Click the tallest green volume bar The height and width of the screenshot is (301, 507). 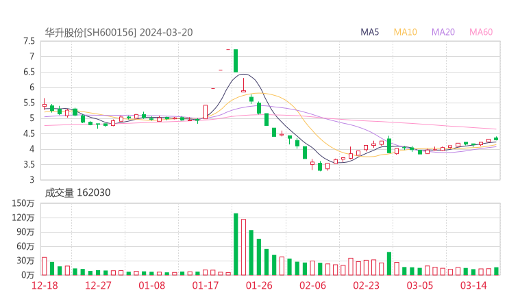[x=236, y=244]
